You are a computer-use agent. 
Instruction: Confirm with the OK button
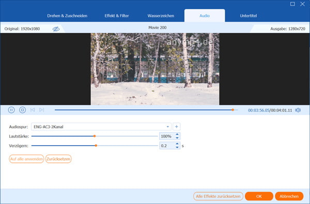click(x=259, y=196)
